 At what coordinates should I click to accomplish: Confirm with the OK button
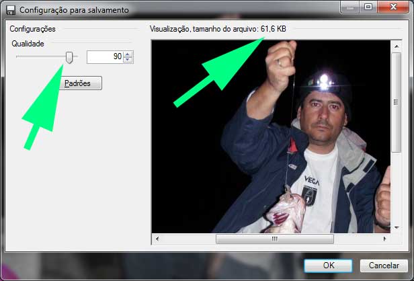click(x=328, y=266)
